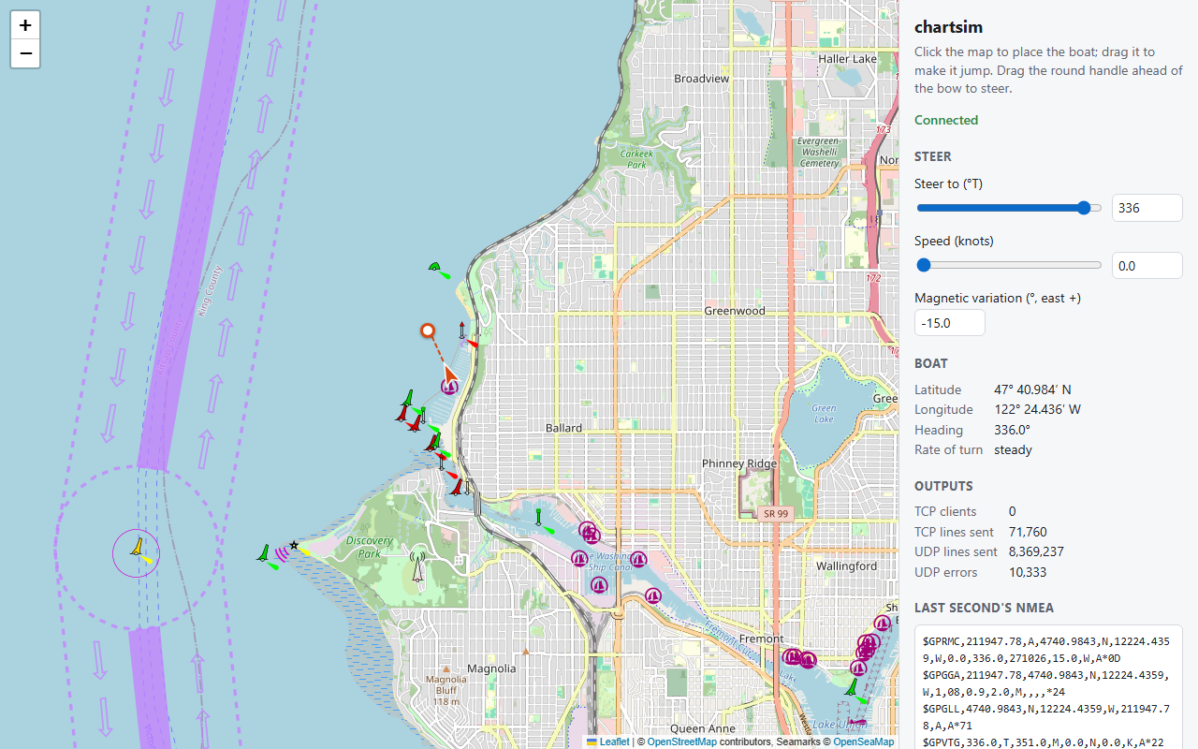This screenshot has width=1198, height=749.
Task: Click the SR 99 highway shield
Action: (774, 513)
